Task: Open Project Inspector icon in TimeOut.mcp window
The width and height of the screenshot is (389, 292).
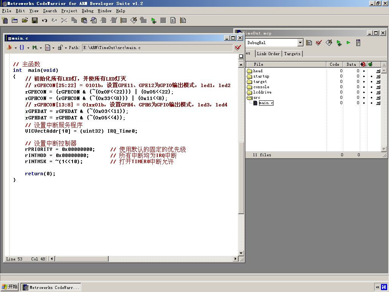Action: point(358,43)
